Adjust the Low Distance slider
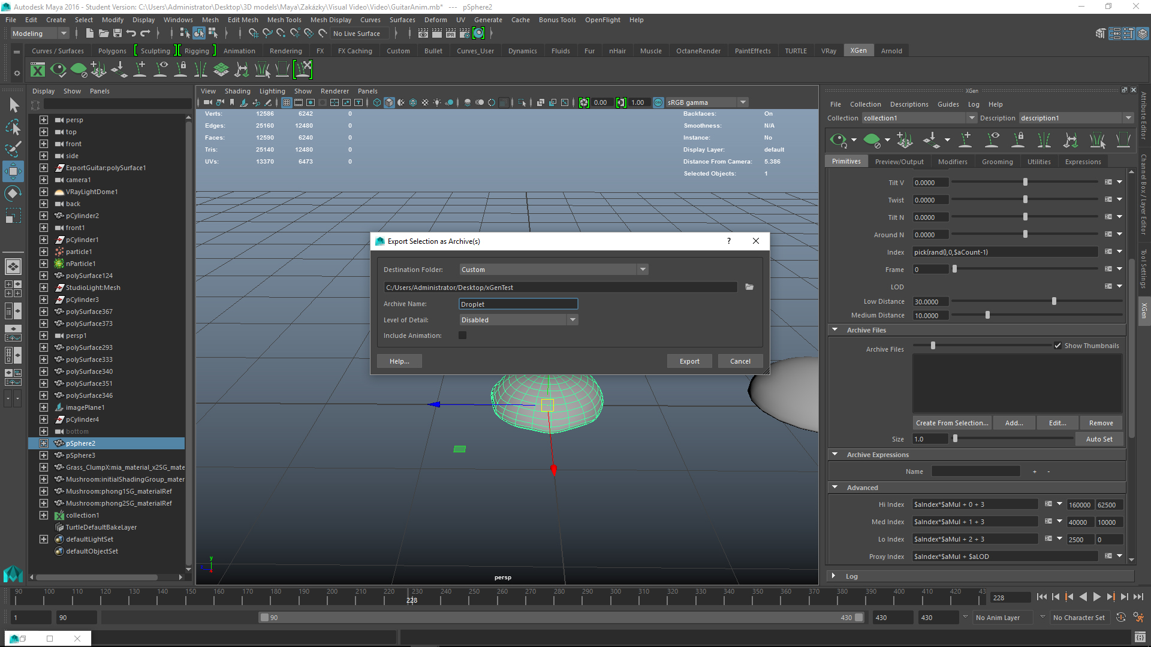The image size is (1151, 647). [1054, 301]
